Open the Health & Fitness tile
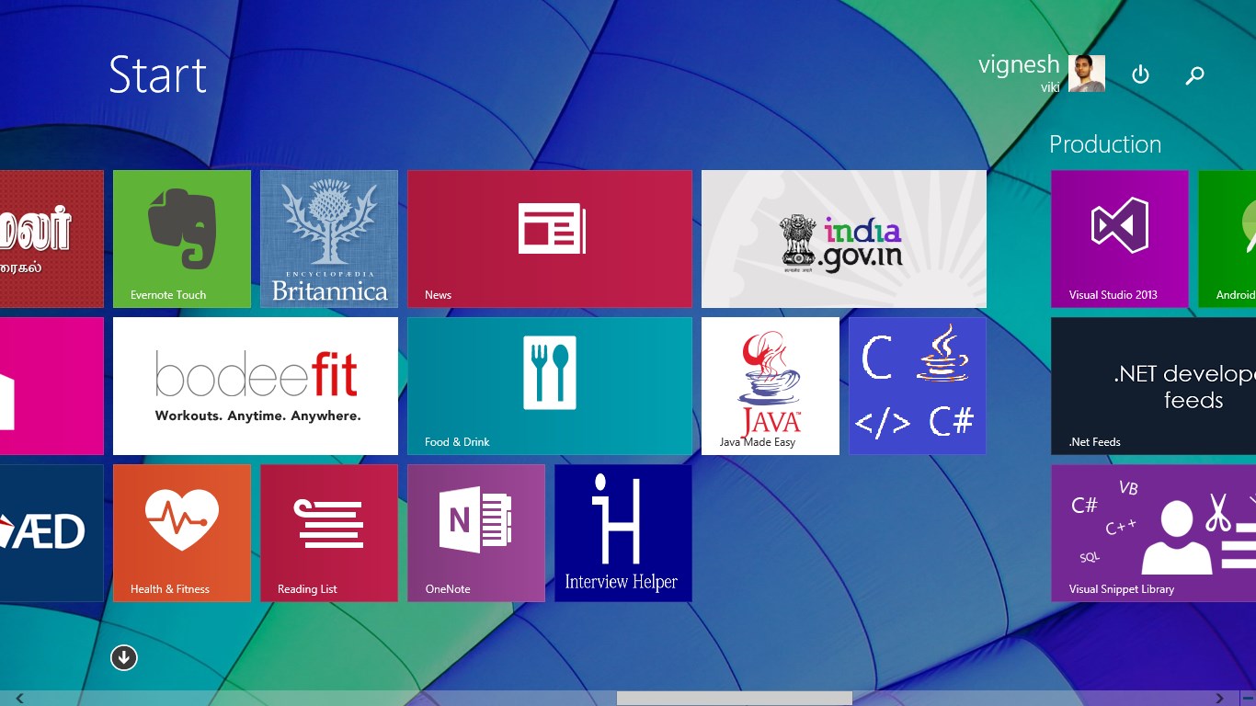Image resolution: width=1256 pixels, height=706 pixels. pos(182,533)
